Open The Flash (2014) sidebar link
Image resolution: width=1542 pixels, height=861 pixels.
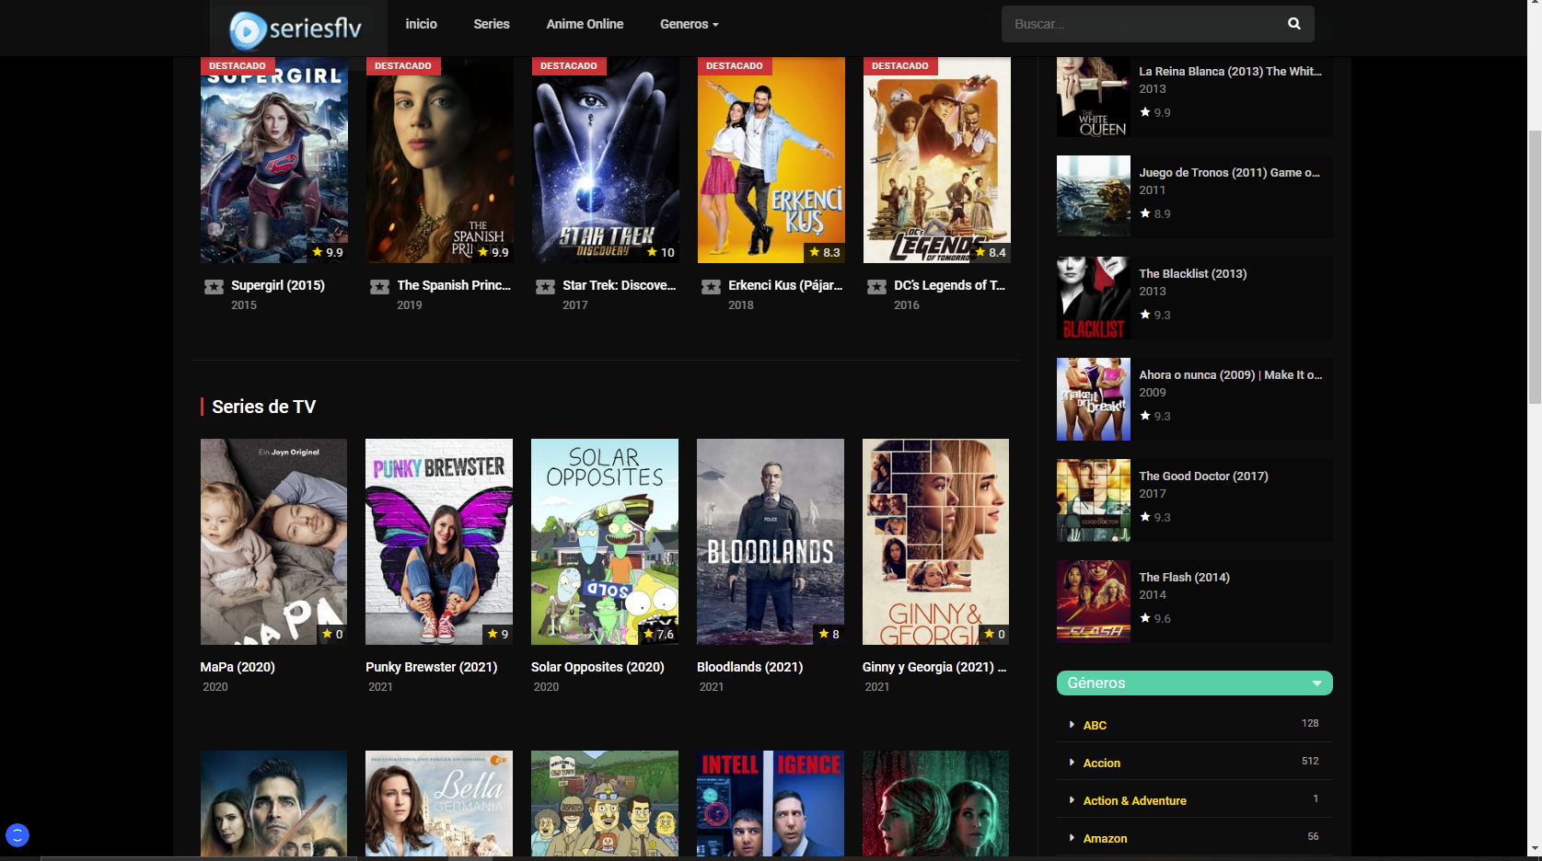(x=1184, y=577)
